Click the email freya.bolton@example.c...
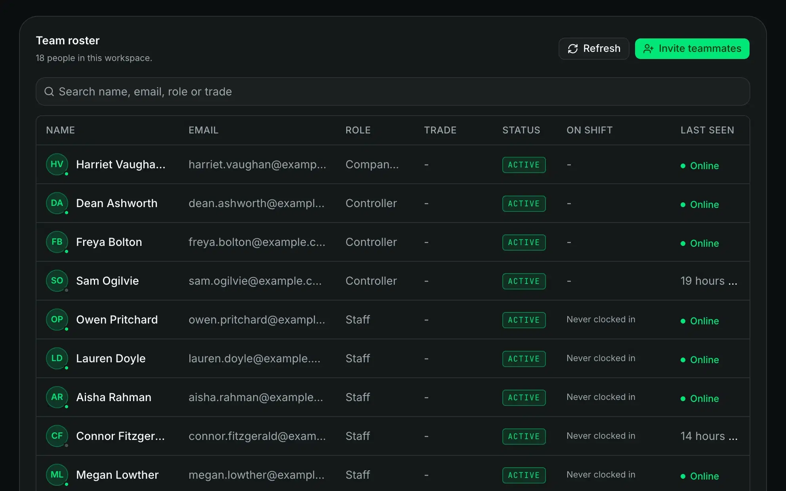The height and width of the screenshot is (491, 786). (x=257, y=242)
